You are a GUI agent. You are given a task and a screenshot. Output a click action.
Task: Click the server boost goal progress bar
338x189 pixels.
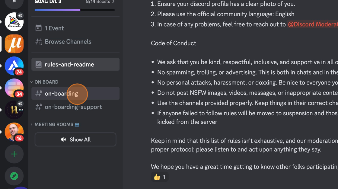75,10
